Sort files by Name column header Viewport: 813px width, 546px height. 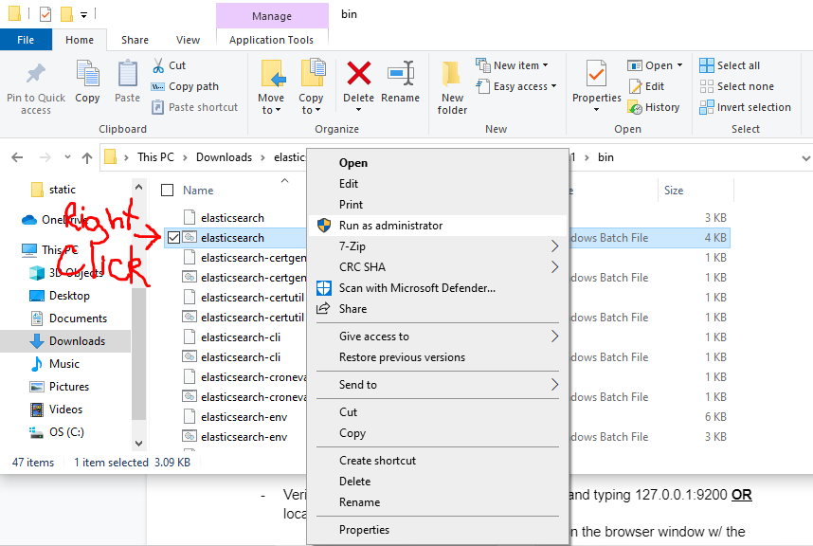tap(198, 191)
